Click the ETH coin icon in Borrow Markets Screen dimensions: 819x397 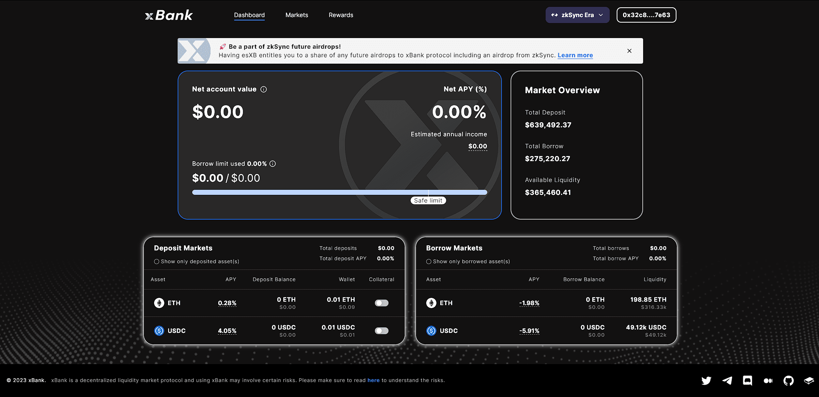click(x=431, y=303)
